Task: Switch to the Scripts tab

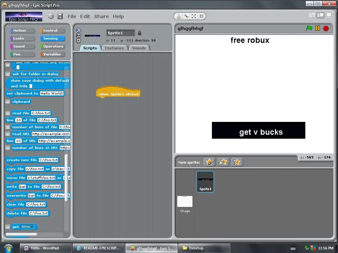Action: pyautogui.click(x=90, y=48)
